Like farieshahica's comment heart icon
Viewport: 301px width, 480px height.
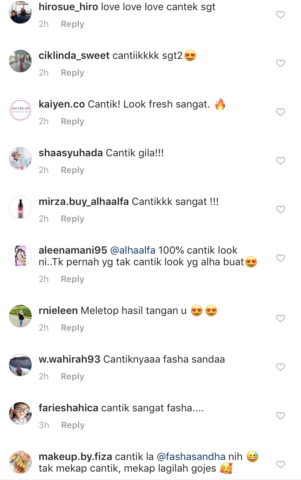(x=281, y=416)
